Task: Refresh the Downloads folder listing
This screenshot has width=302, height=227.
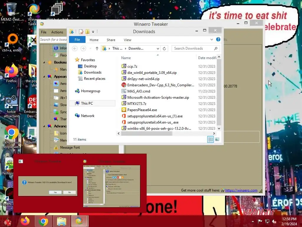Action: [x=164, y=48]
